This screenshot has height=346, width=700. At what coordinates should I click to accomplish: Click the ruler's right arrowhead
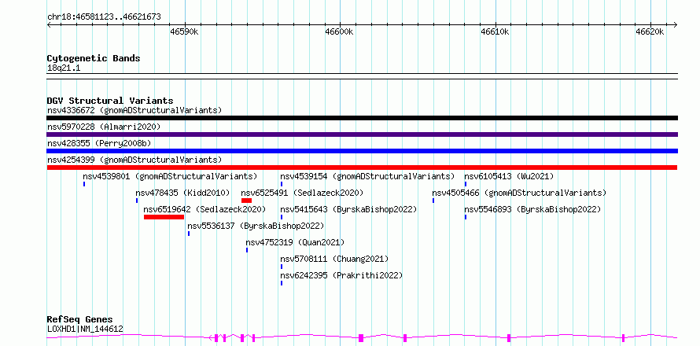[675, 24]
